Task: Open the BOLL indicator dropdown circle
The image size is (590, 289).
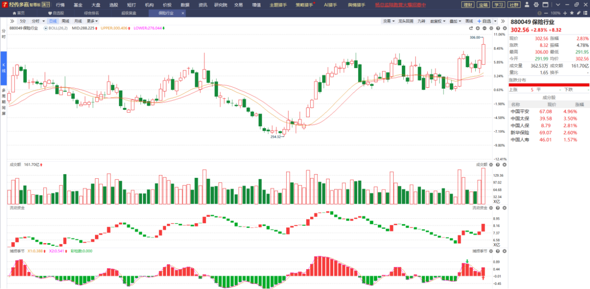Action: coord(46,28)
